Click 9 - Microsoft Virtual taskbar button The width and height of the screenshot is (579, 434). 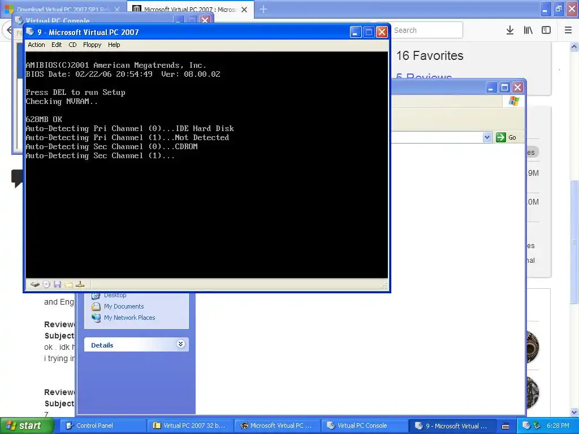coord(451,426)
